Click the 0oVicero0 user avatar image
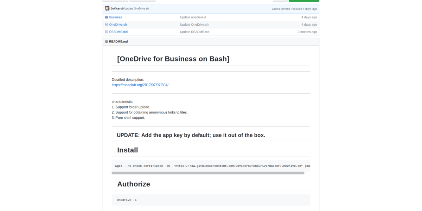This screenshot has height=211, width=422. [x=107, y=8]
